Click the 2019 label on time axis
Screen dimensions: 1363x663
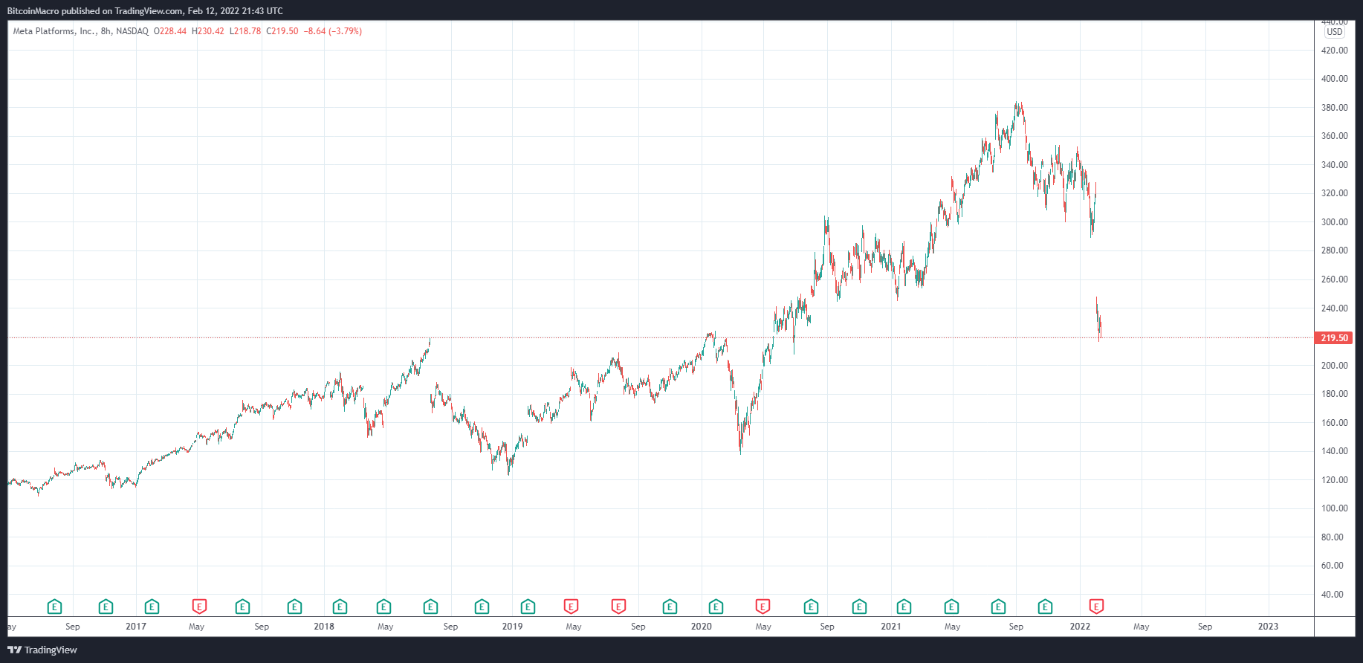pyautogui.click(x=512, y=627)
